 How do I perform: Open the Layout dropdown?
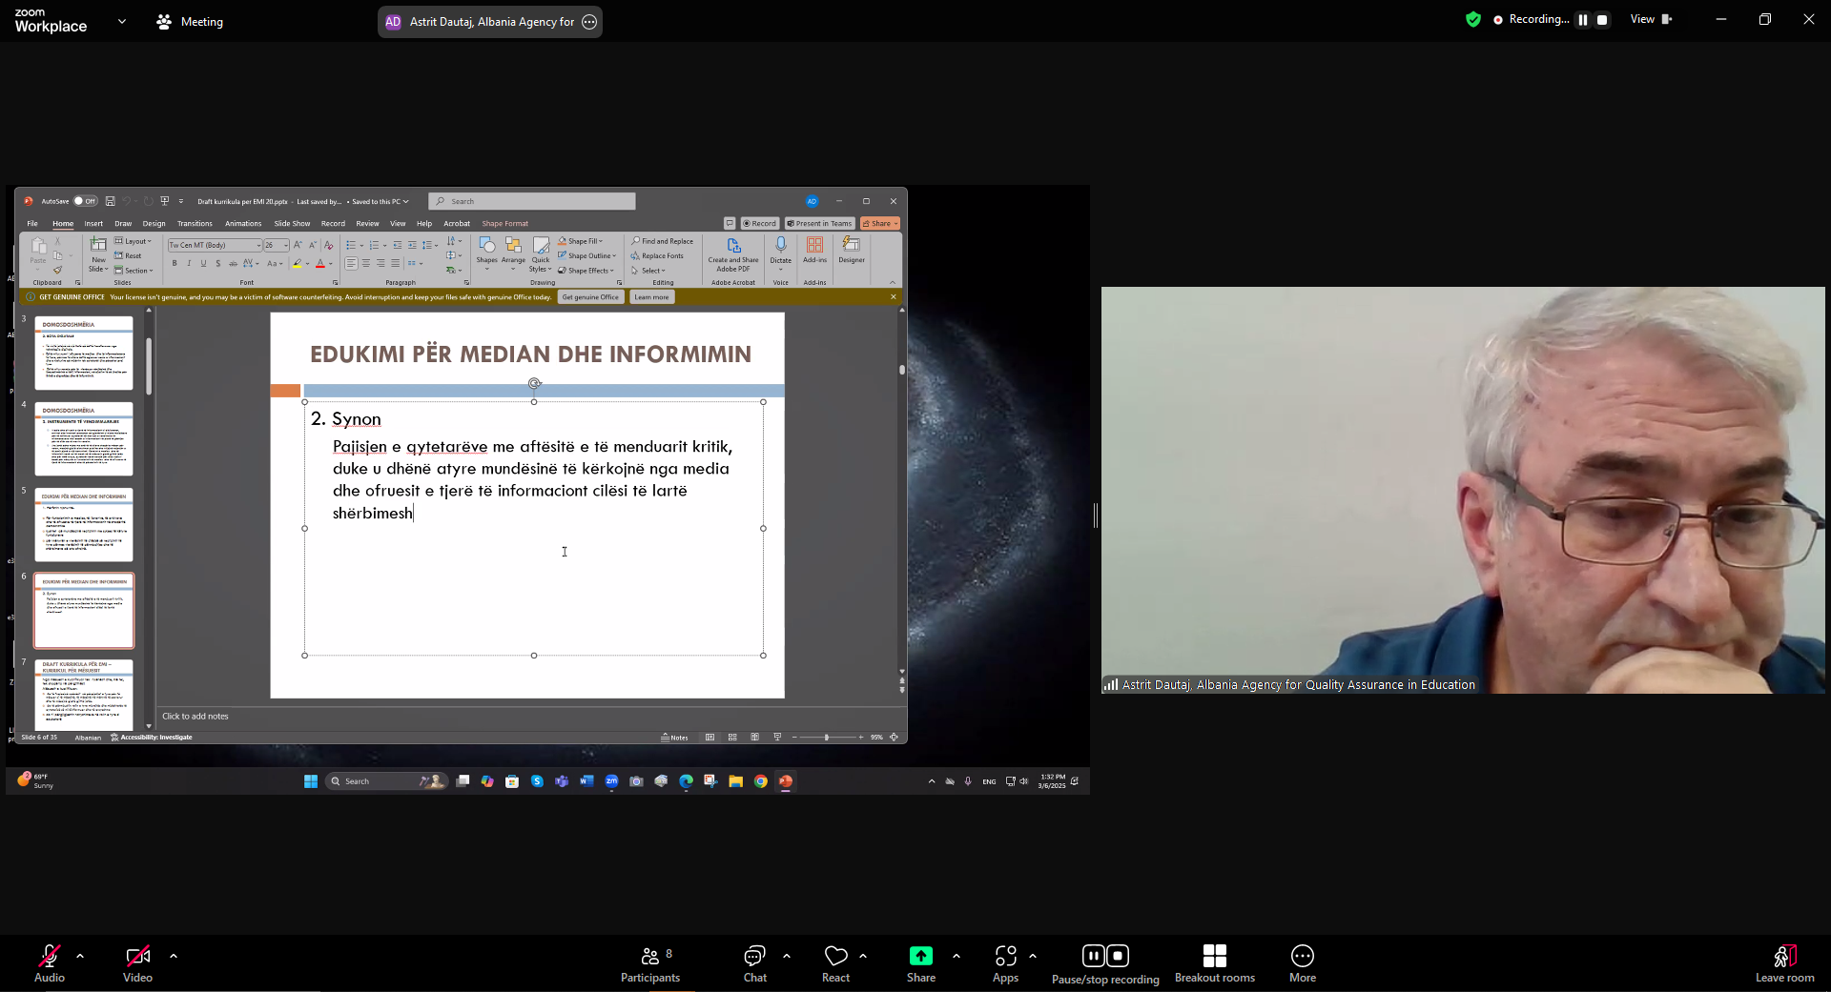tap(134, 241)
